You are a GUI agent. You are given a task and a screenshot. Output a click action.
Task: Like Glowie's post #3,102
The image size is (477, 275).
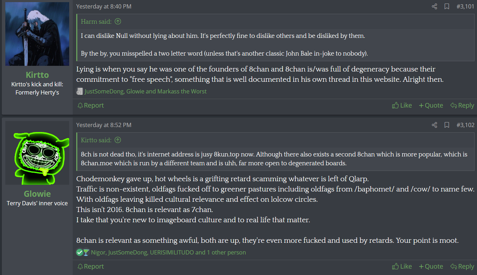pos(402,267)
